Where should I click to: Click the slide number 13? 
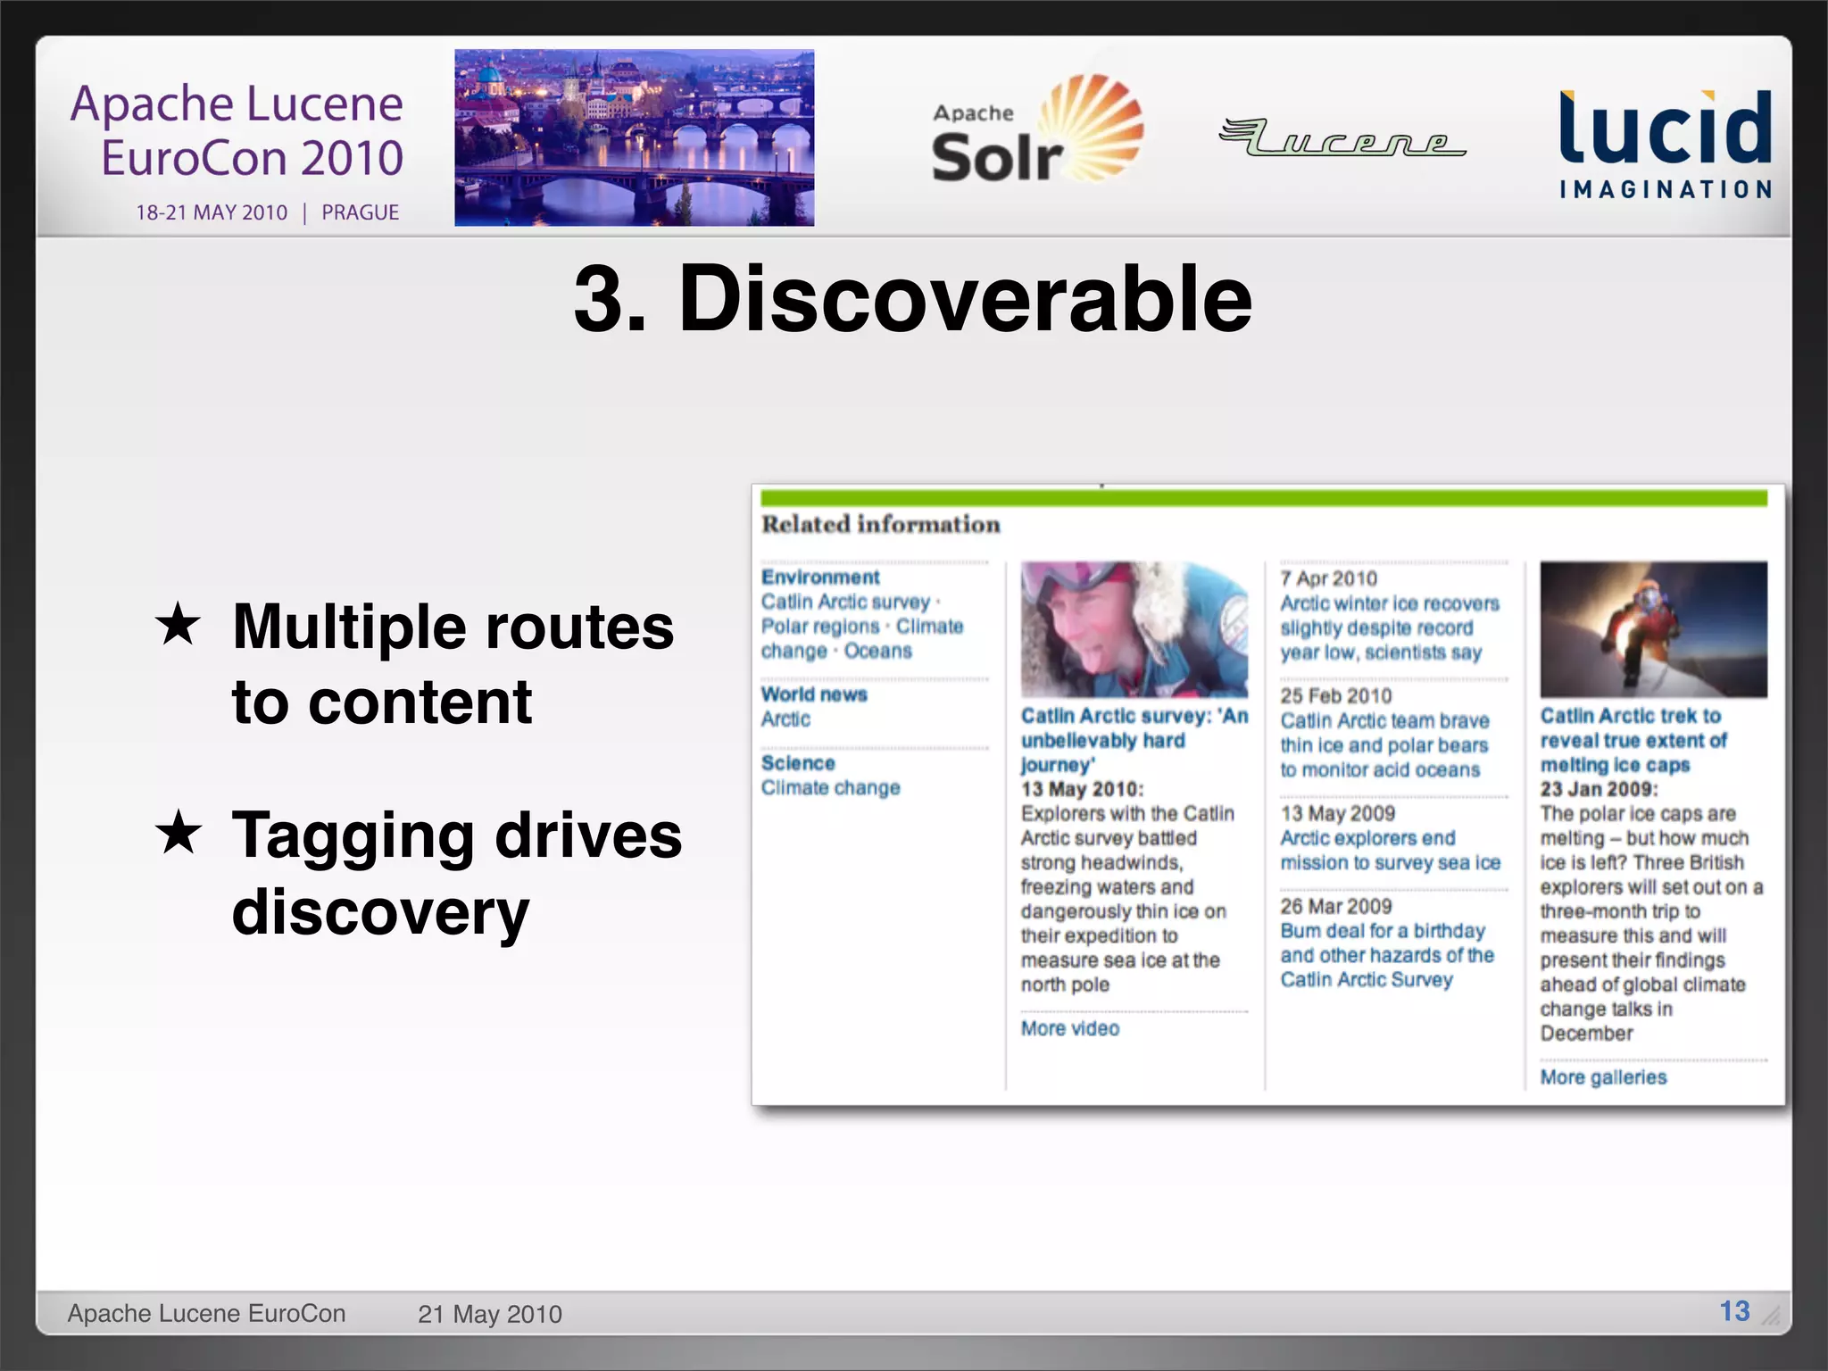1734,1311
